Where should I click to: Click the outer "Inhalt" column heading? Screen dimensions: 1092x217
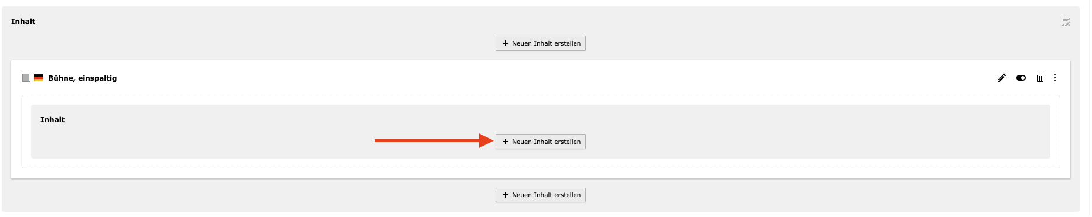tap(23, 22)
